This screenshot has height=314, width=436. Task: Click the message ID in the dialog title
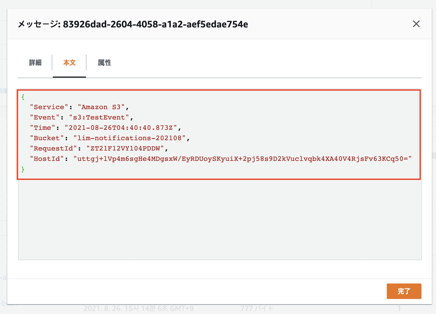point(155,25)
